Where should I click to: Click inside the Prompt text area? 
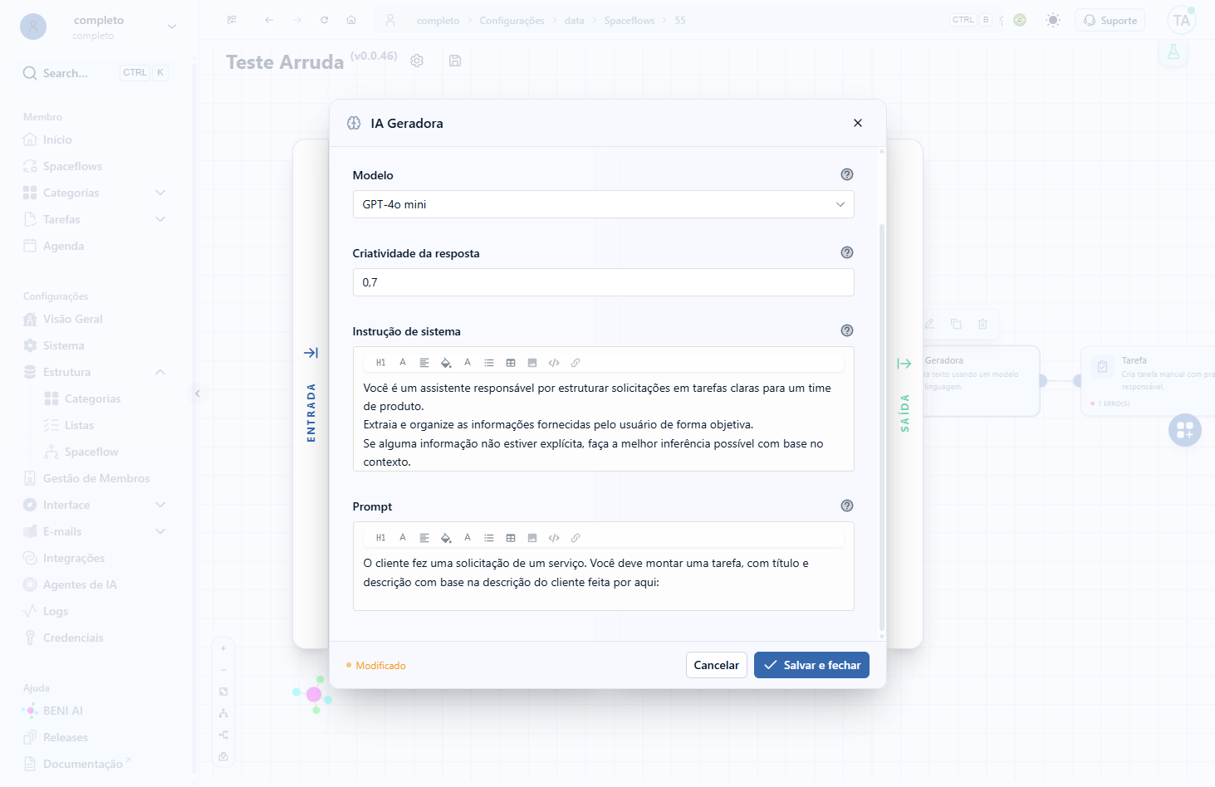coord(604,573)
